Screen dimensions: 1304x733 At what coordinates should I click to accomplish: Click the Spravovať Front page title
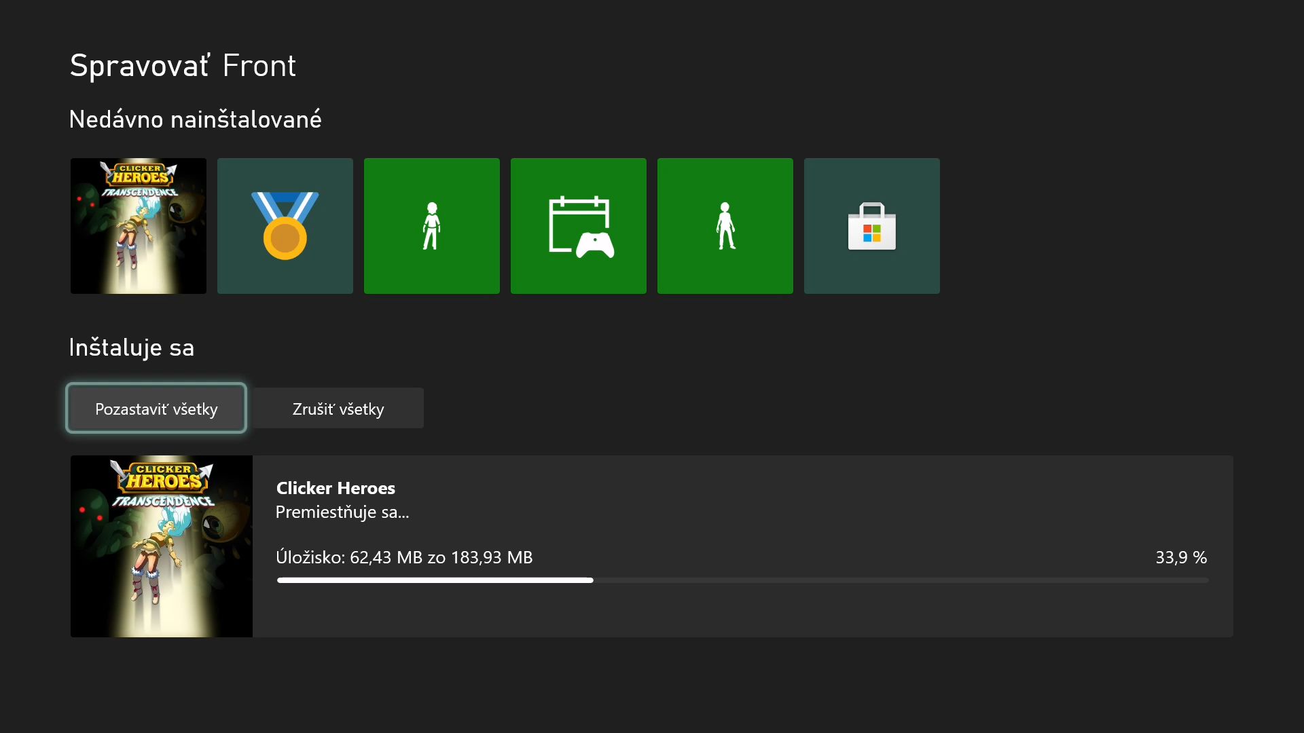tap(183, 66)
